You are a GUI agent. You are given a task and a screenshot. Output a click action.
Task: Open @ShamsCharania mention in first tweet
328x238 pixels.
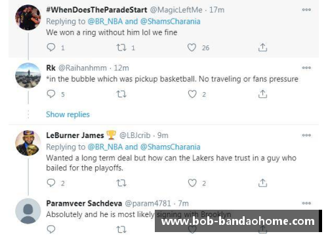(x=170, y=22)
